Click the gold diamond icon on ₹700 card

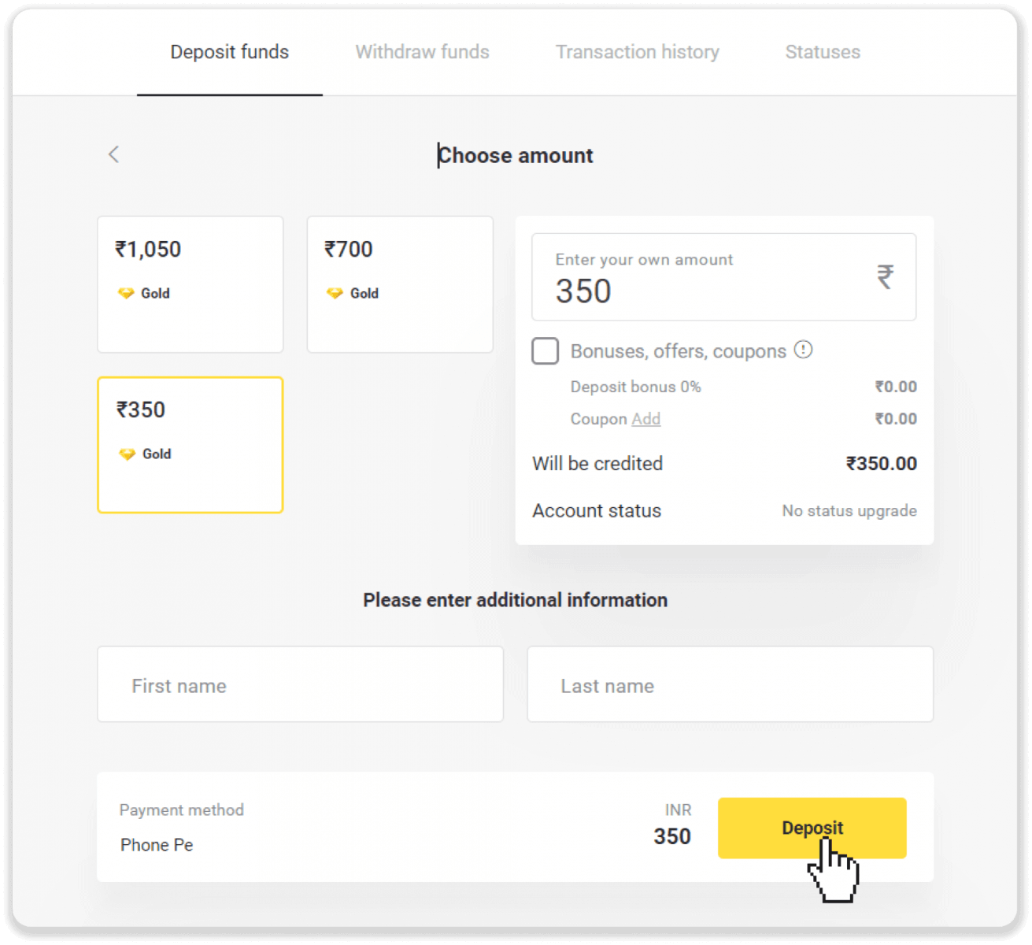click(x=335, y=293)
